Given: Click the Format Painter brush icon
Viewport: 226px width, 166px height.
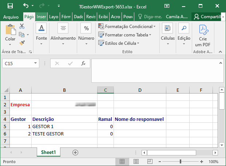Looking at the screenshot, I should (22, 43).
